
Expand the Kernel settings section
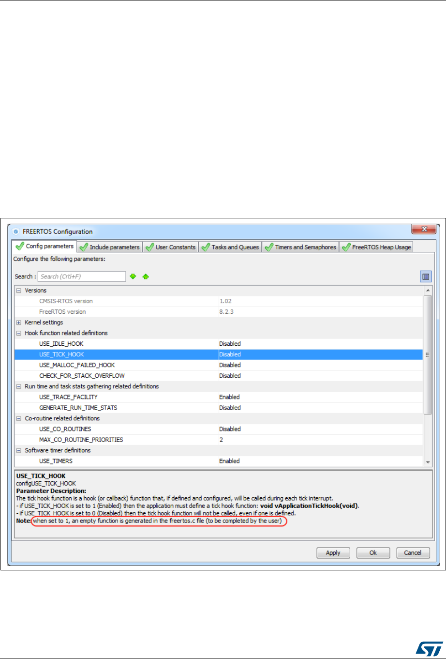pos(19,322)
